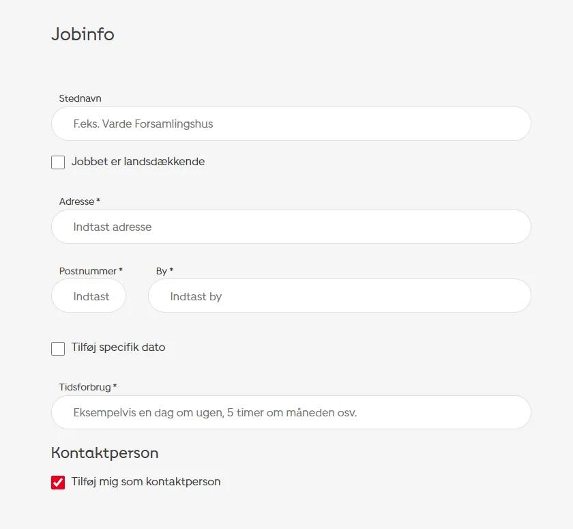
Task: Click the required asterisk beside Tidsforbrug
Action: [115, 386]
